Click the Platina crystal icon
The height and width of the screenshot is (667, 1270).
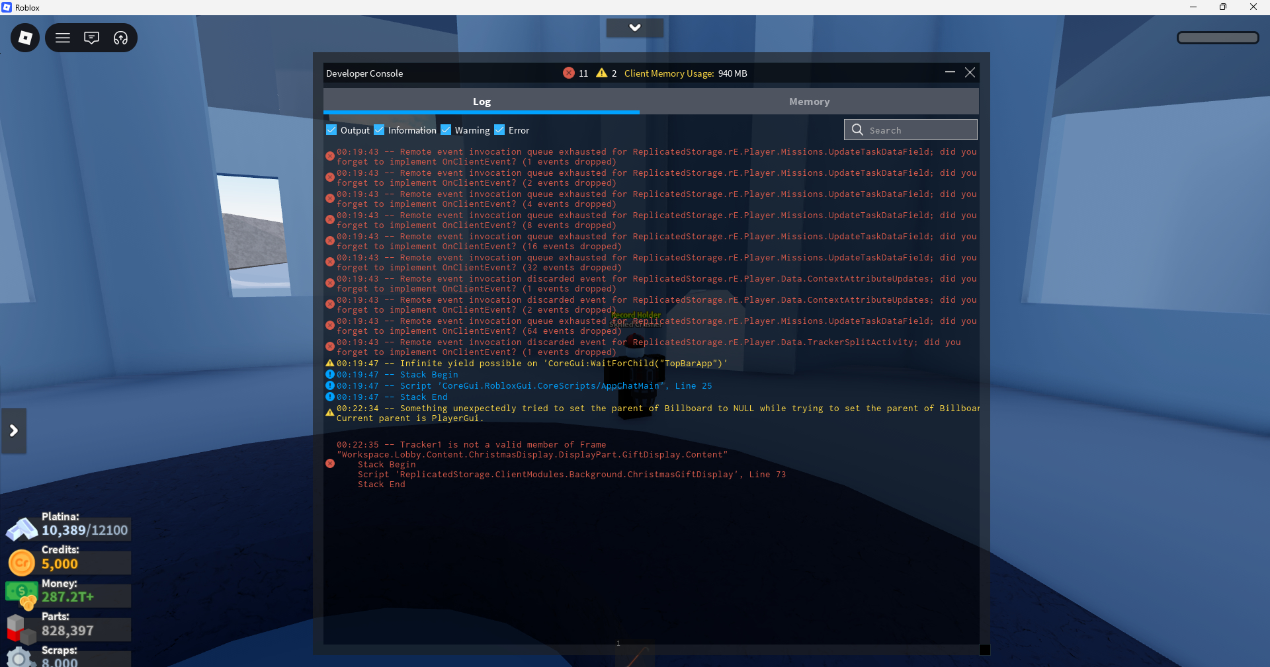pos(22,529)
